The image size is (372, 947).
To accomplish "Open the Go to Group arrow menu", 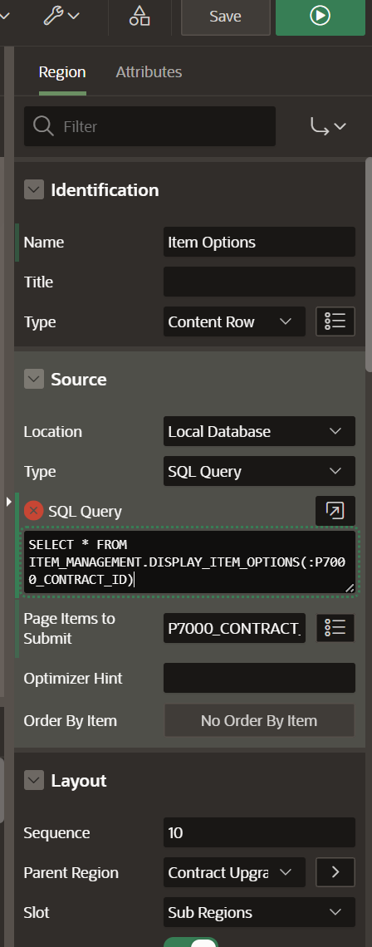I will coord(328,126).
